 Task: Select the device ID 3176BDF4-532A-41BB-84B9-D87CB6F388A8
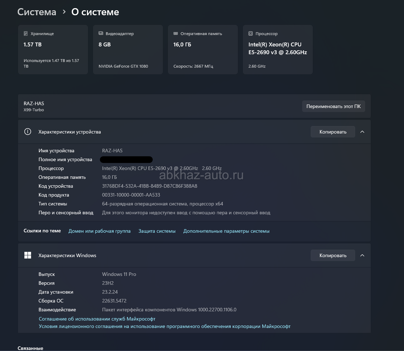tap(150, 186)
